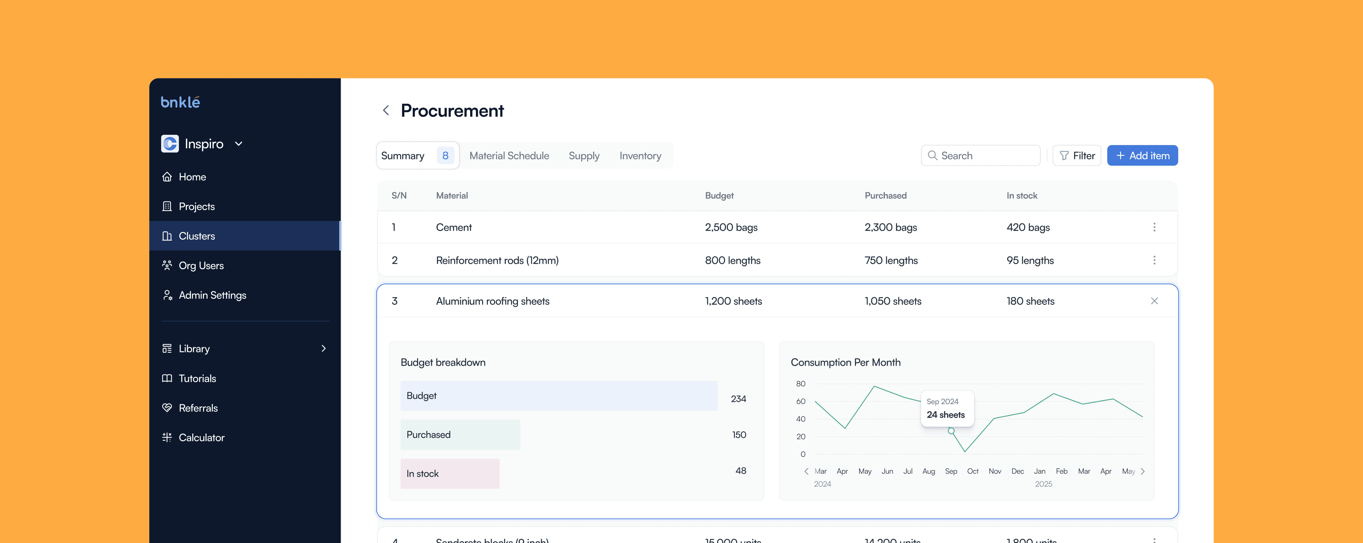Click the Calculator icon

click(x=167, y=438)
